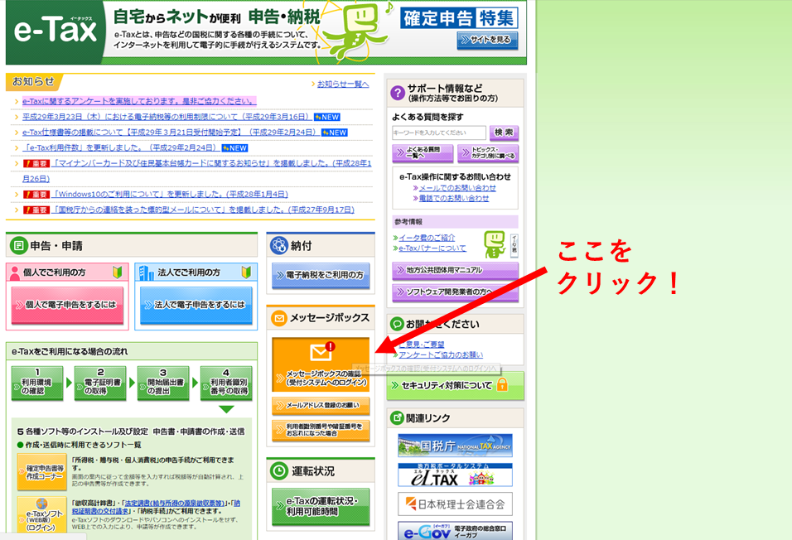Click the 日本税理士会連合会 banner
The image size is (792, 540).
[x=455, y=504]
